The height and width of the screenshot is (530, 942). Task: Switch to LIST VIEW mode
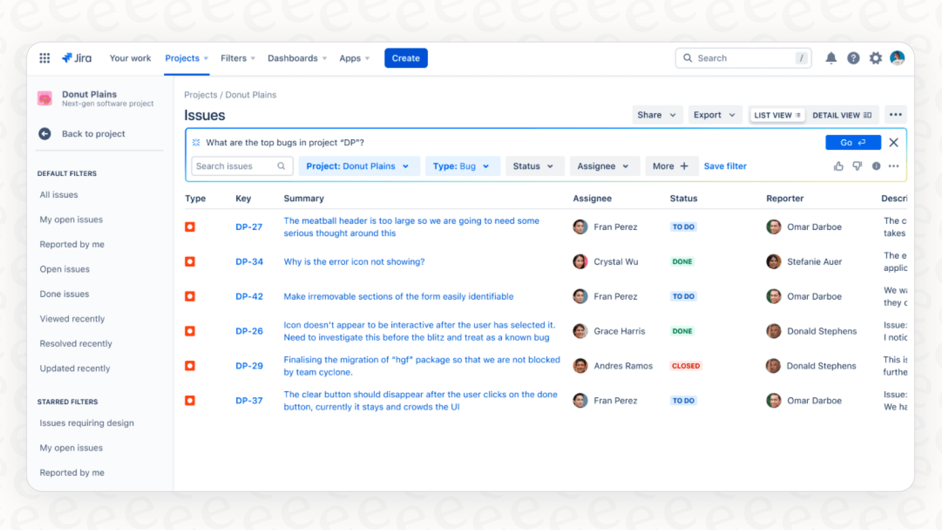tap(777, 114)
